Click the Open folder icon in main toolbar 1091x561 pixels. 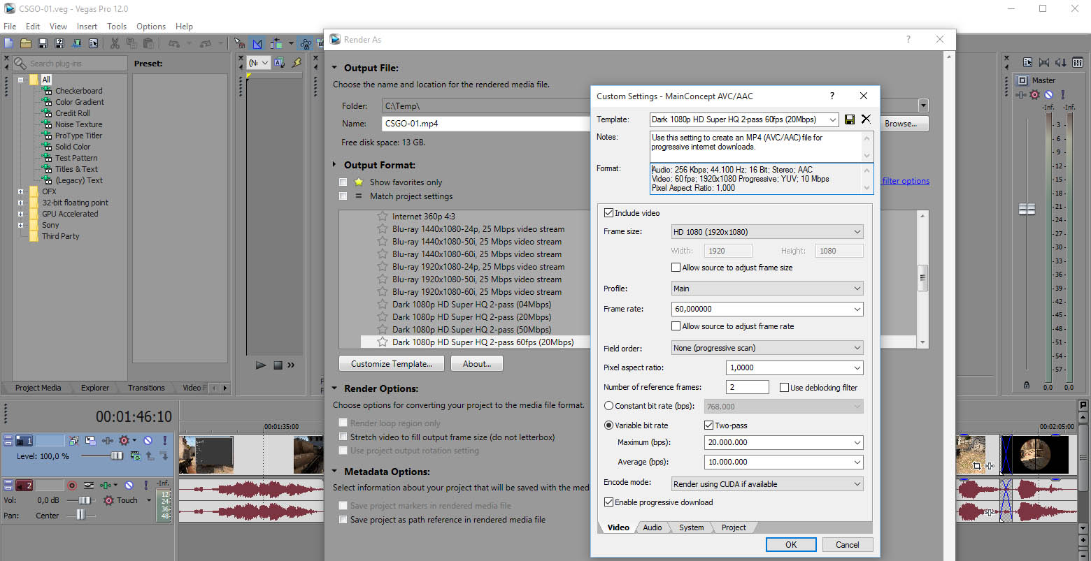click(x=25, y=43)
